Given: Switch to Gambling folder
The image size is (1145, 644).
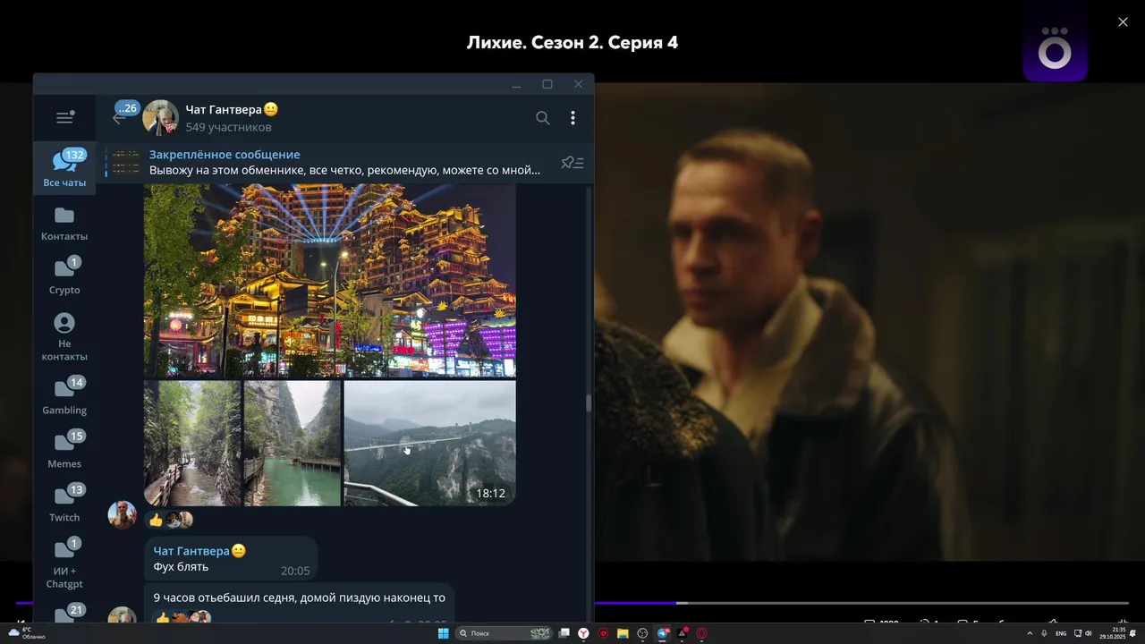Looking at the screenshot, I should click(x=64, y=396).
